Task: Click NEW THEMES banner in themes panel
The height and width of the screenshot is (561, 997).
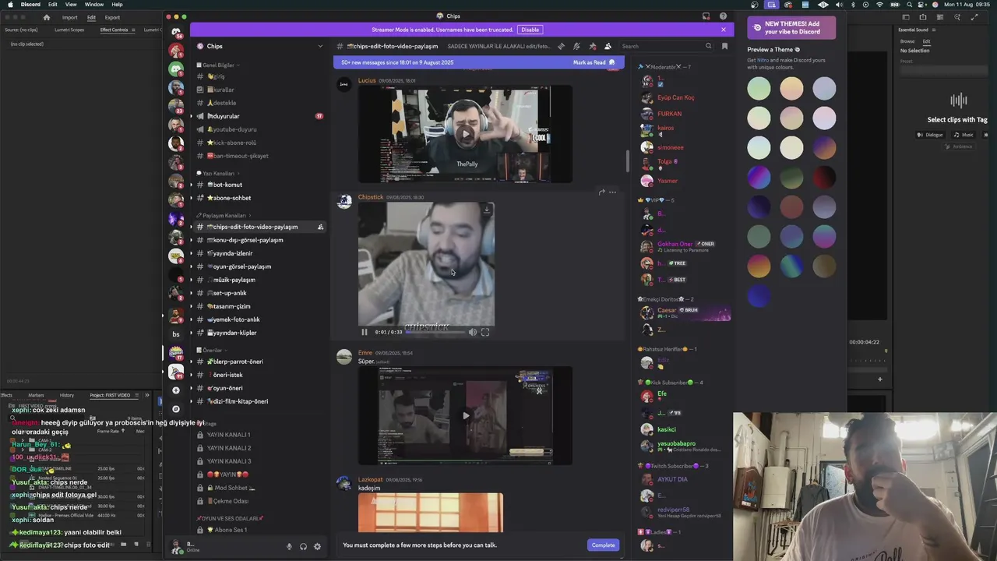Action: (791, 28)
